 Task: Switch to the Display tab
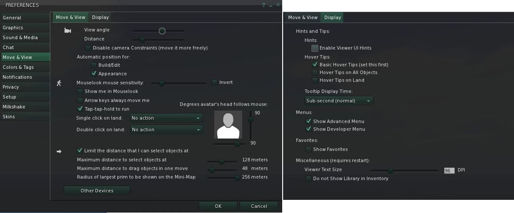click(x=100, y=18)
